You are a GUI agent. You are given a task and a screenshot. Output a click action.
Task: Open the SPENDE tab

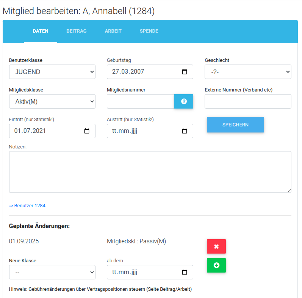tap(149, 31)
